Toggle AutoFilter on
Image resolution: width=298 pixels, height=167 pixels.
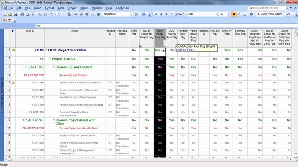(x=289, y=14)
